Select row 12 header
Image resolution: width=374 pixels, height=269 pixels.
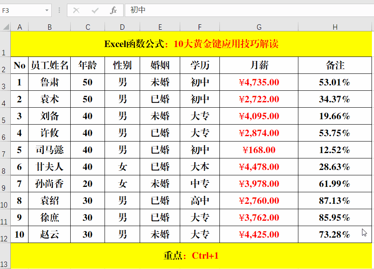(x=5, y=234)
